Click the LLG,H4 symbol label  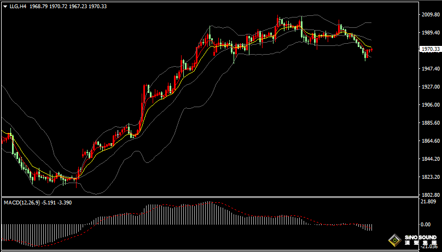coord(18,7)
